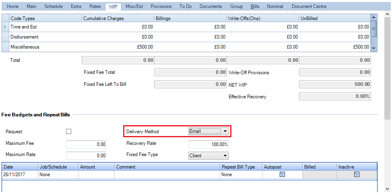Click the Maximum Fee input field
Viewport: 392px width, 195px height.
[86, 144]
